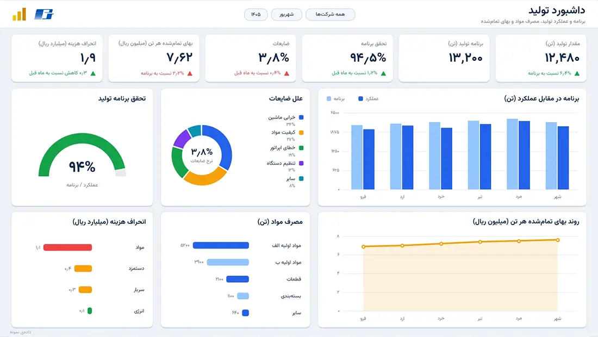Click the ۱٫۹ cost deviation value

click(x=88, y=58)
